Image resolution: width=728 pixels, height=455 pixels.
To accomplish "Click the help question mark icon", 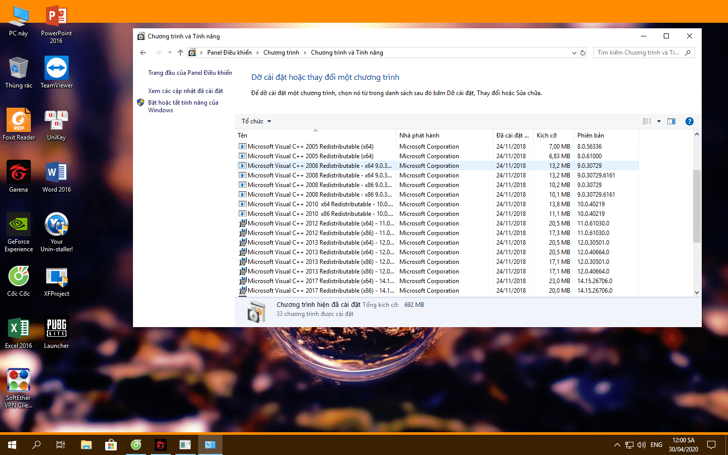I will click(689, 121).
